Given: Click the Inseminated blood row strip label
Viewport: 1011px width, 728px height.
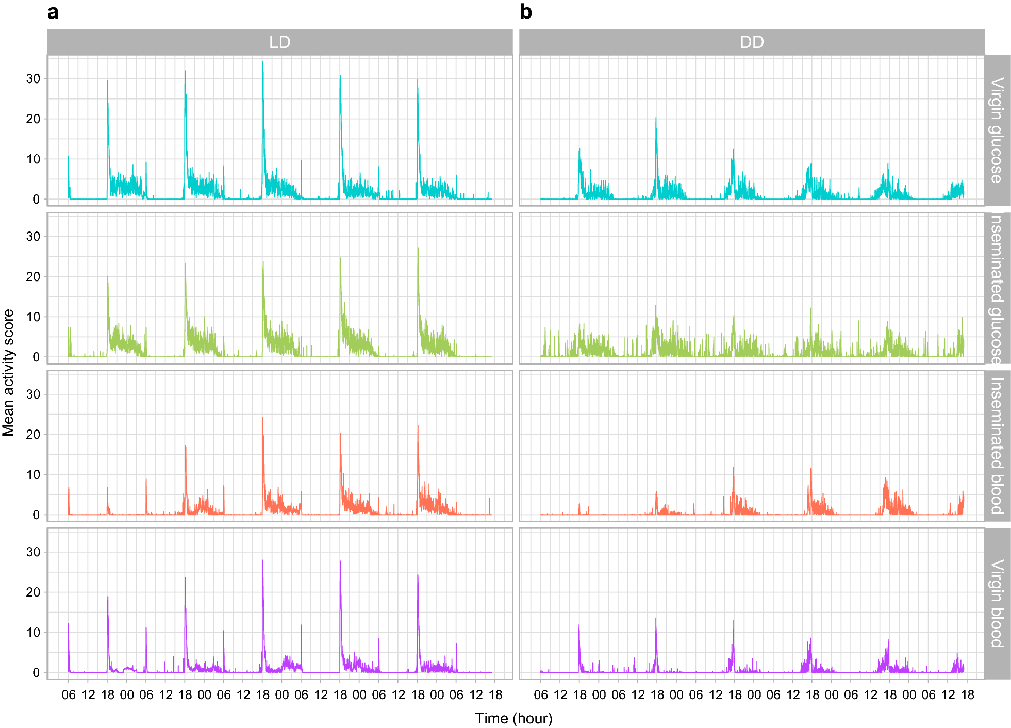Looking at the screenshot, I should coord(997,446).
